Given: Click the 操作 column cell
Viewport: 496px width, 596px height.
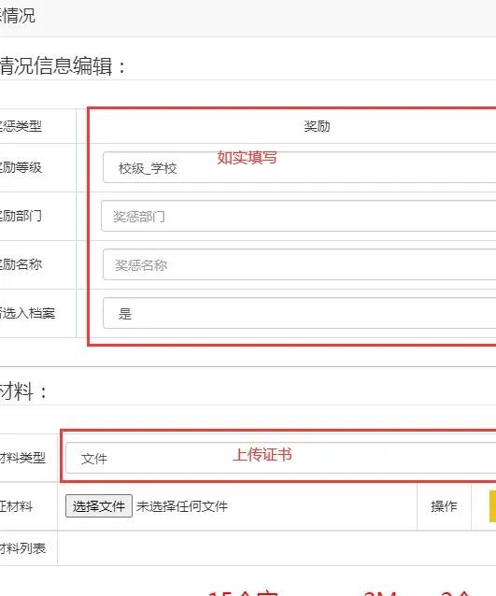Looking at the screenshot, I should click(444, 506).
